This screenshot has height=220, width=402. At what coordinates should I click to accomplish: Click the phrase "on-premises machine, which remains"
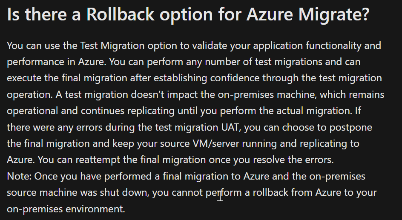(301, 95)
